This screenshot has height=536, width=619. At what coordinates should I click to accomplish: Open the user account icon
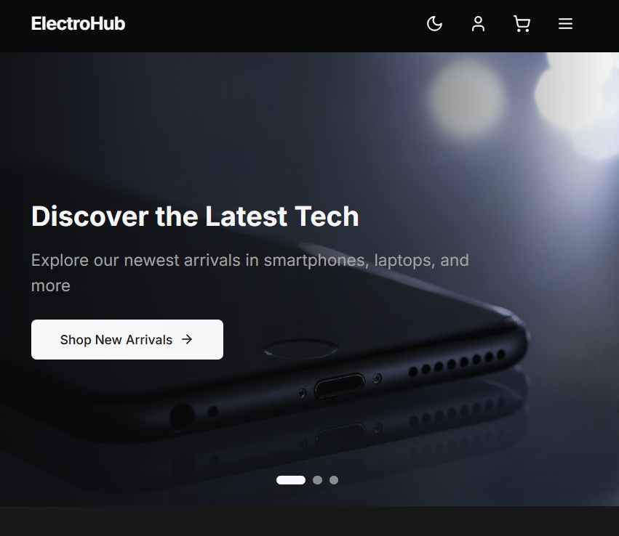pos(478,24)
